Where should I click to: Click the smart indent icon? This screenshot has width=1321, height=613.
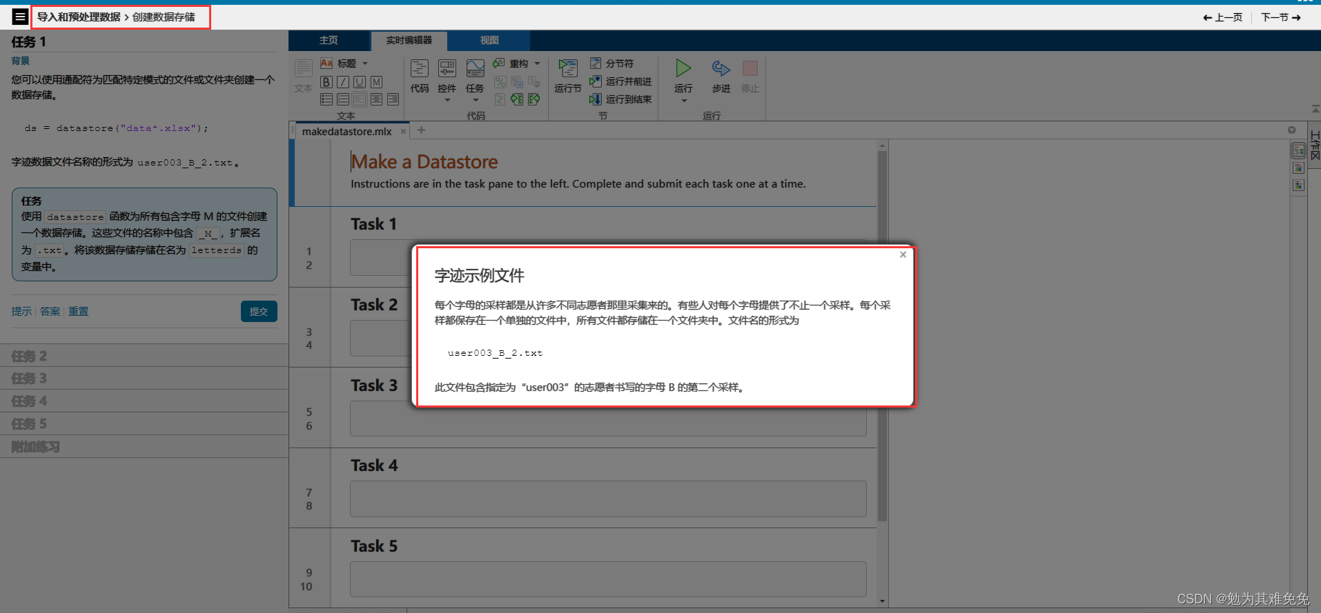tap(500, 99)
